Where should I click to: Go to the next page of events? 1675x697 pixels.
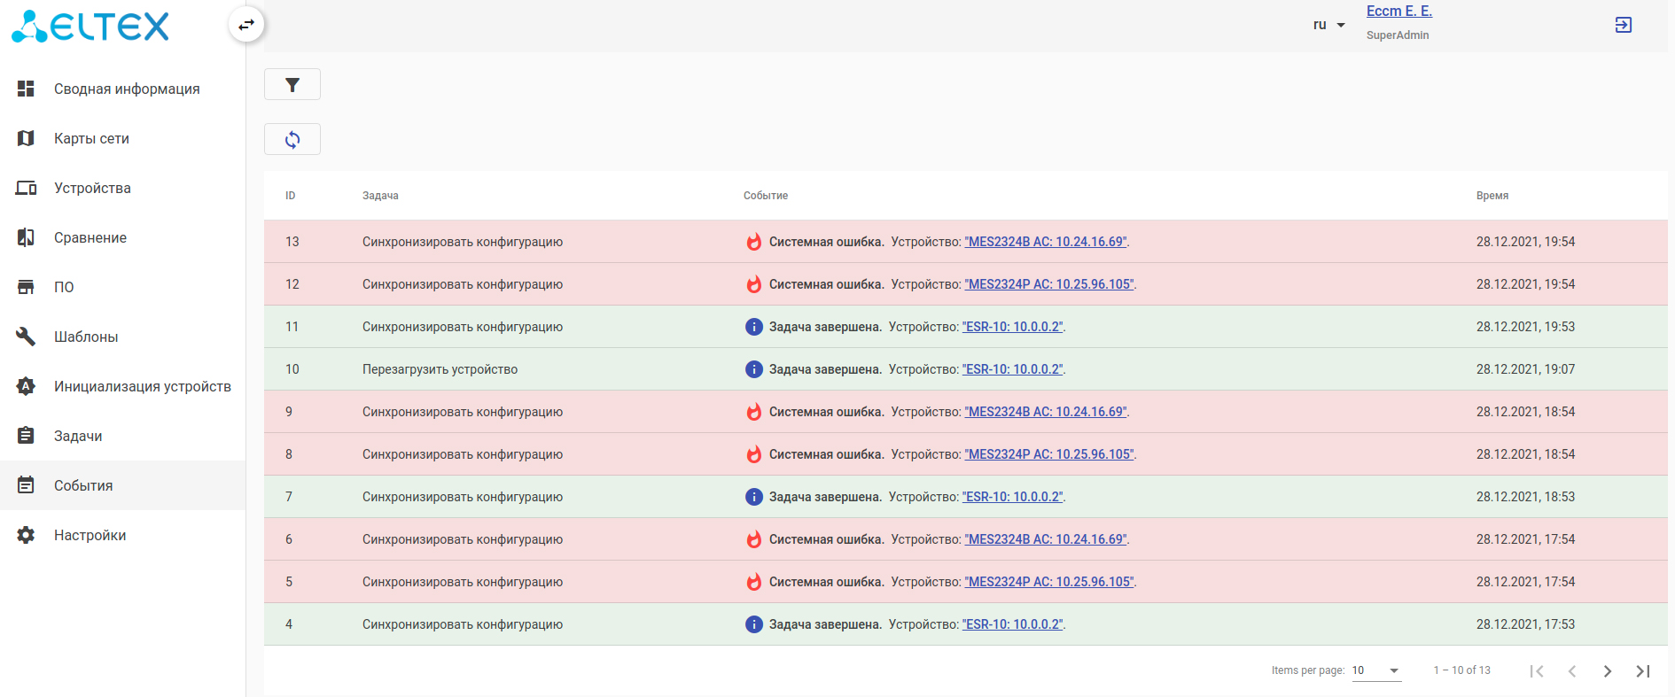click(x=1607, y=671)
